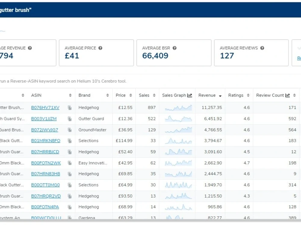
Task: Copy ASIN B072JWVJG7 with copy icon
Action: coord(70,130)
